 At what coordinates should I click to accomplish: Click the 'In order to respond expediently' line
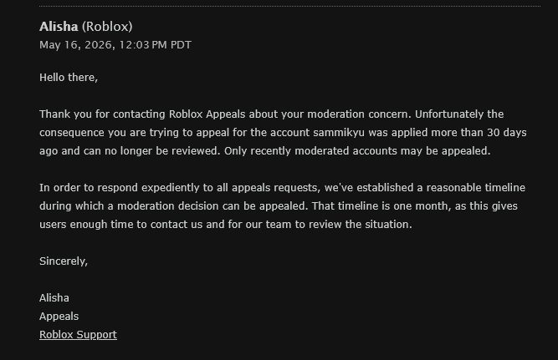(x=282, y=188)
